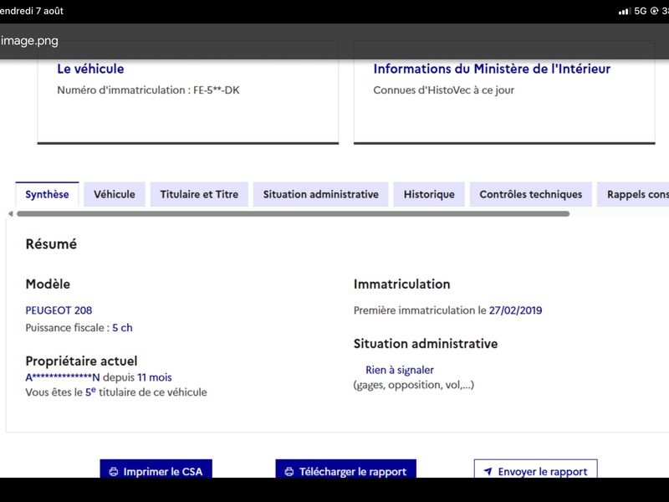
Task: Click the Imprimer le CSA button
Action: click(x=156, y=469)
